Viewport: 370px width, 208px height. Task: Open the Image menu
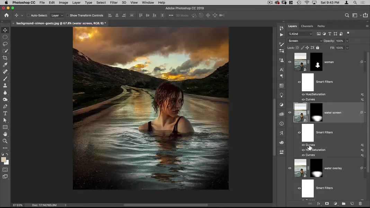point(63,2)
